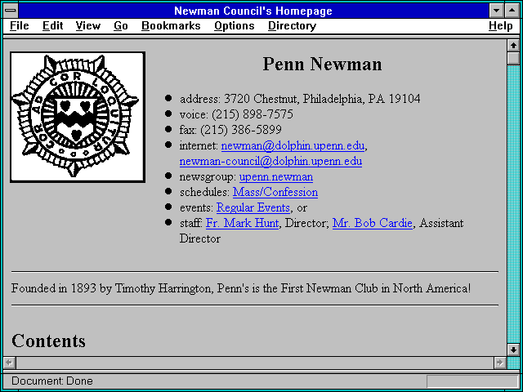Maximize the browser window
Viewport: 523px width, 392px height.
(x=512, y=11)
